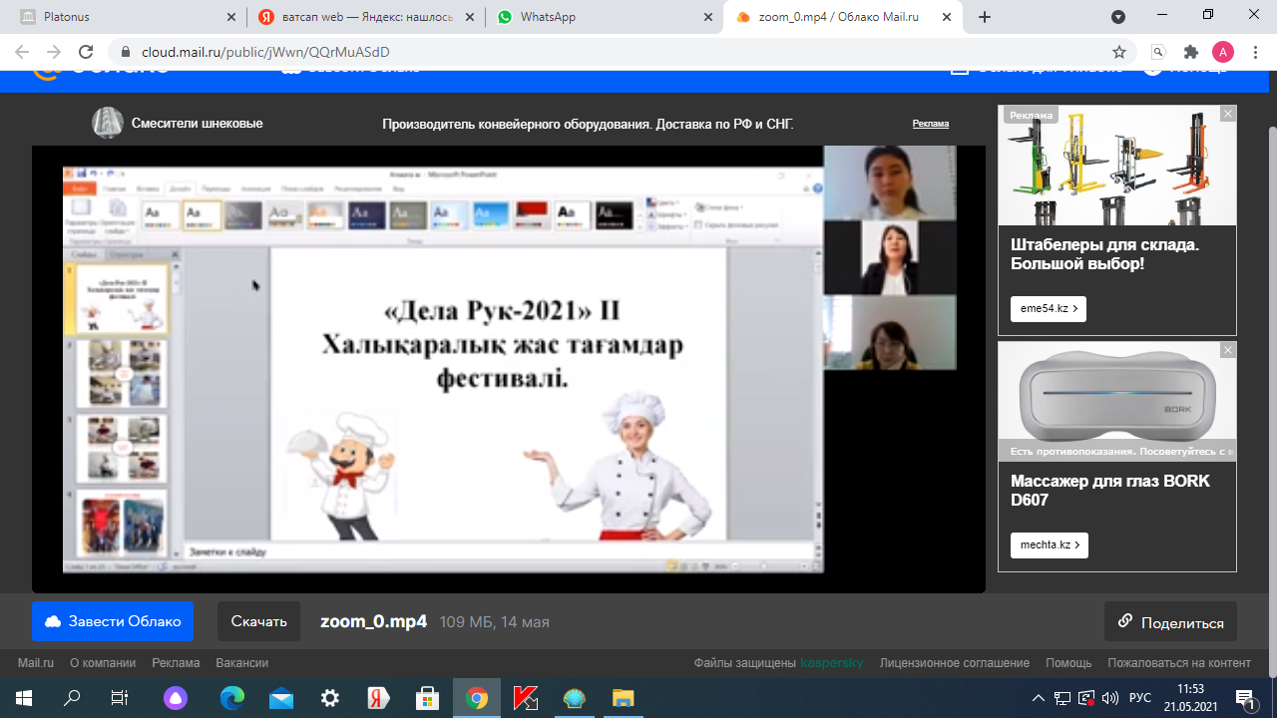Click the Завести Облако button
This screenshot has width=1277, height=718.
pos(113,621)
